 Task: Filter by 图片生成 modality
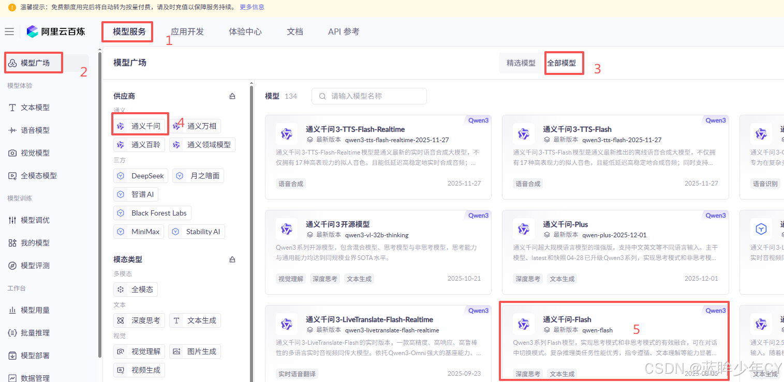tap(195, 352)
